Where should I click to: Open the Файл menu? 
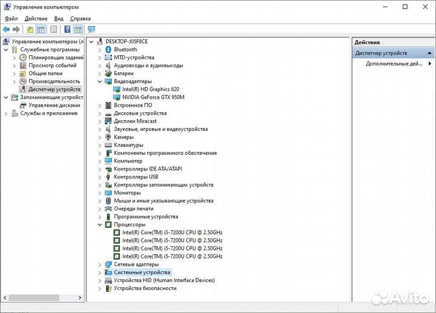click(x=11, y=19)
